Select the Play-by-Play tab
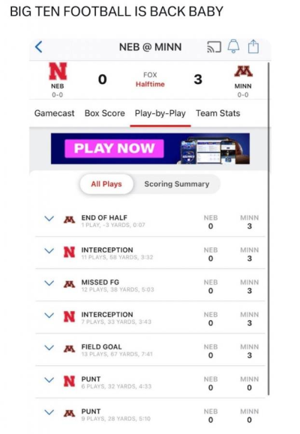This screenshot has height=434, width=300. pos(160,113)
